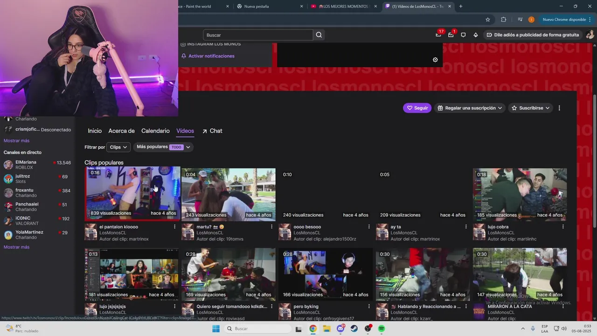Open Steam from the taskbar
This screenshot has width=597, height=336.
[x=354, y=329]
